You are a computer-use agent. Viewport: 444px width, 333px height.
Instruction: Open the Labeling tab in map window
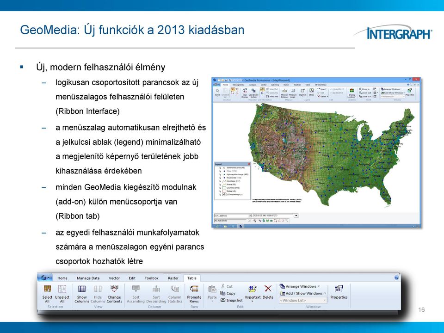[x=275, y=85]
